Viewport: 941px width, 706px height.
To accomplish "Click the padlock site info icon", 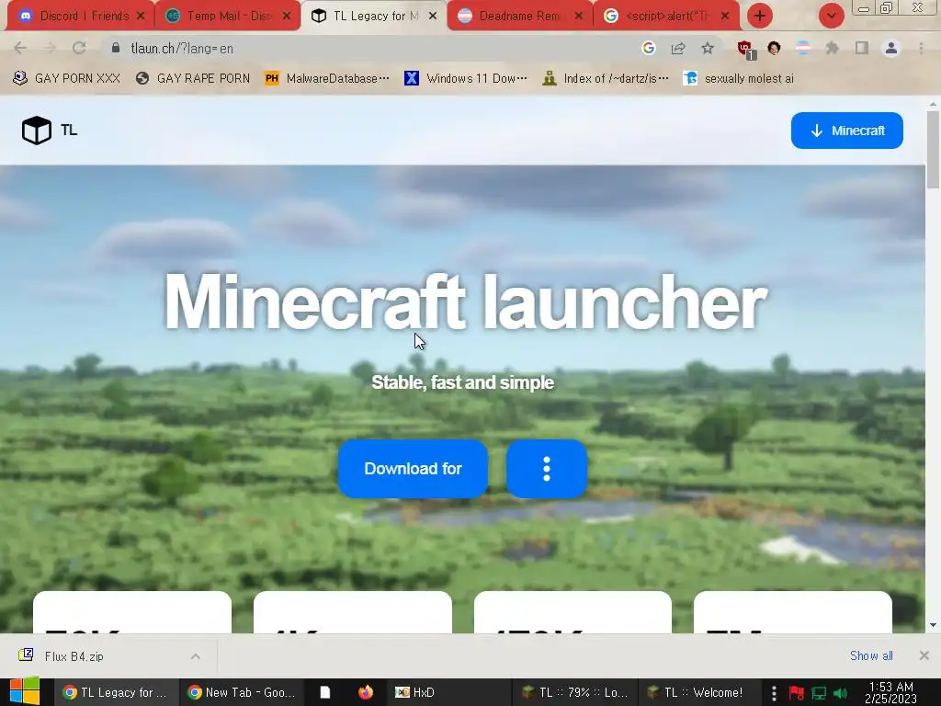I will (x=116, y=48).
